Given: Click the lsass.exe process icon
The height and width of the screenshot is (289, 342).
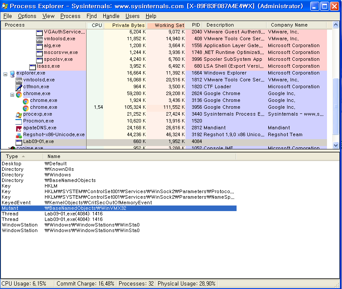Looking at the screenshot, I should pos(33,67).
